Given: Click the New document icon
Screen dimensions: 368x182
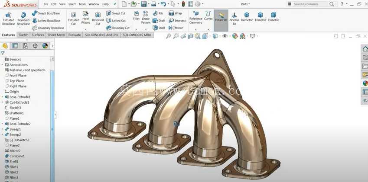Looking at the screenshot, I should pos(124,4).
